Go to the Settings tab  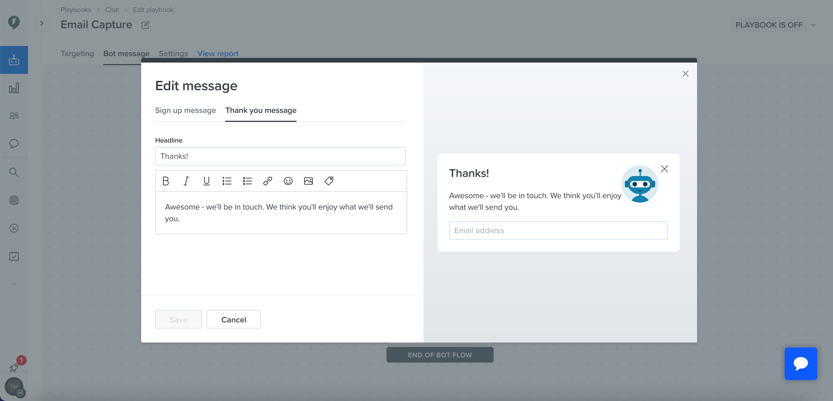point(173,53)
